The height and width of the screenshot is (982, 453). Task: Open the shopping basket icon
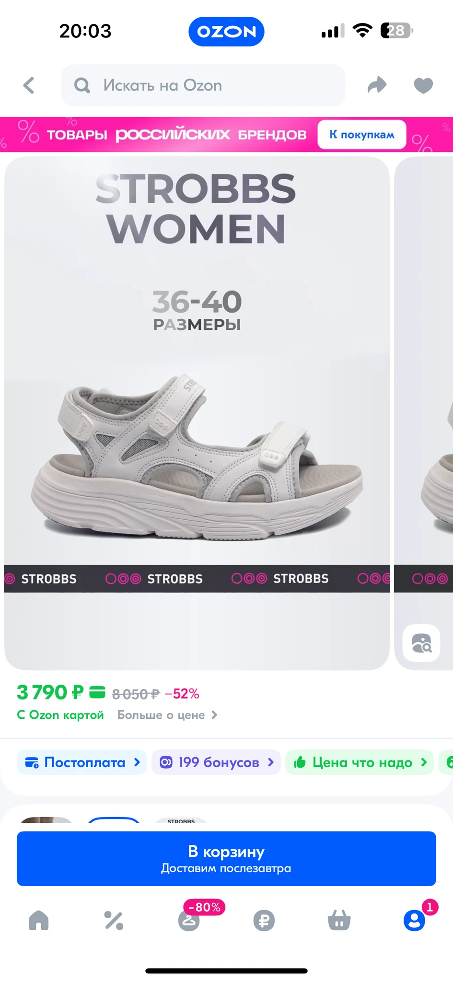339,920
